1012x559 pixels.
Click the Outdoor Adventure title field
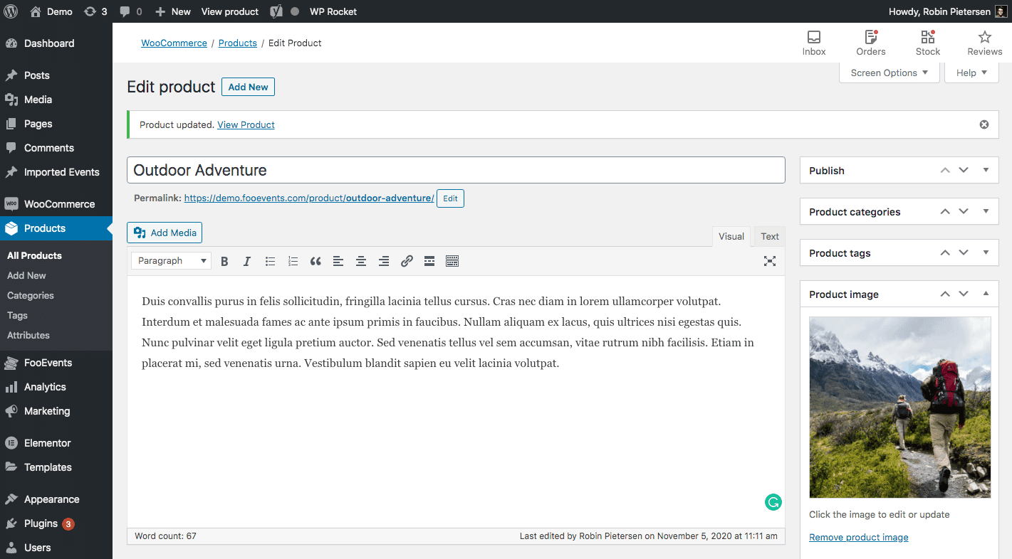456,171
